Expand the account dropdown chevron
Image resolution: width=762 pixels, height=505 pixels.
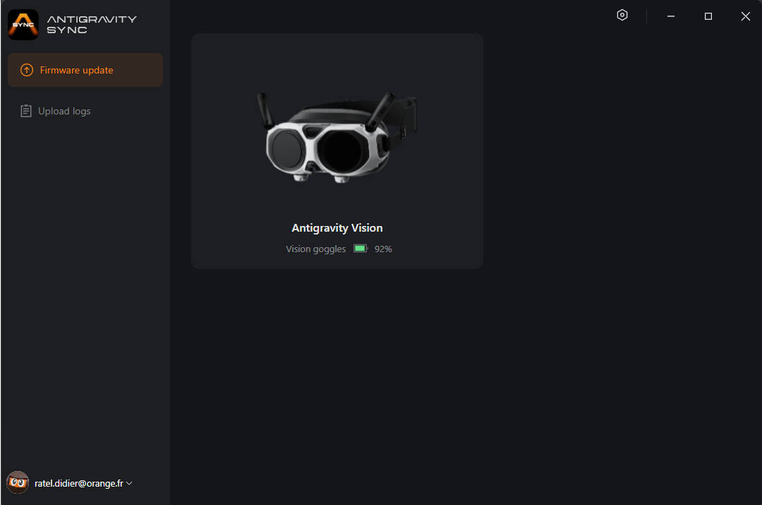[129, 483]
